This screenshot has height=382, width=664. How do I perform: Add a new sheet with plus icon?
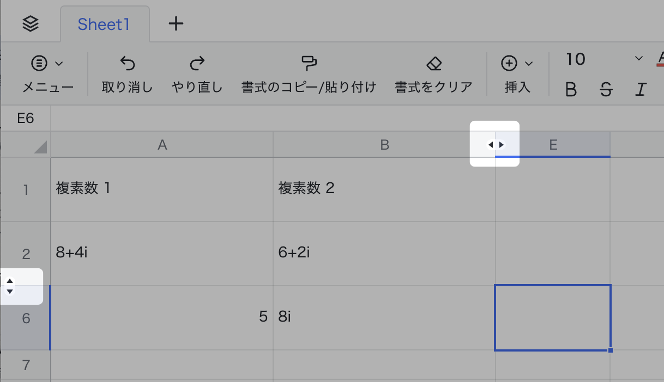[176, 24]
